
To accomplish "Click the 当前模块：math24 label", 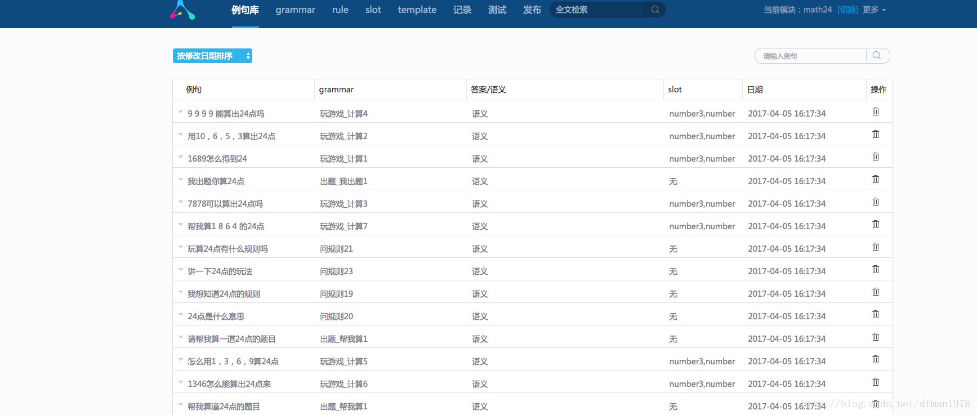I will pos(797,10).
